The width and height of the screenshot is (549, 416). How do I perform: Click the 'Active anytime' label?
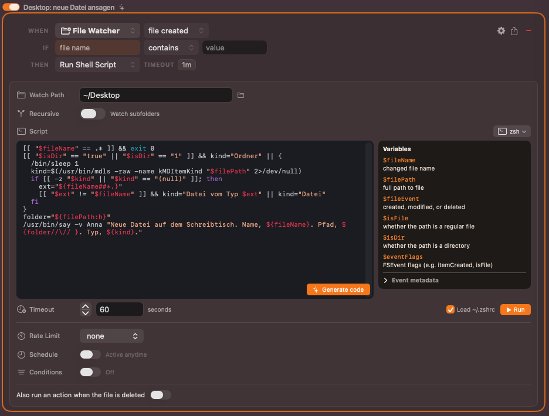126,355
